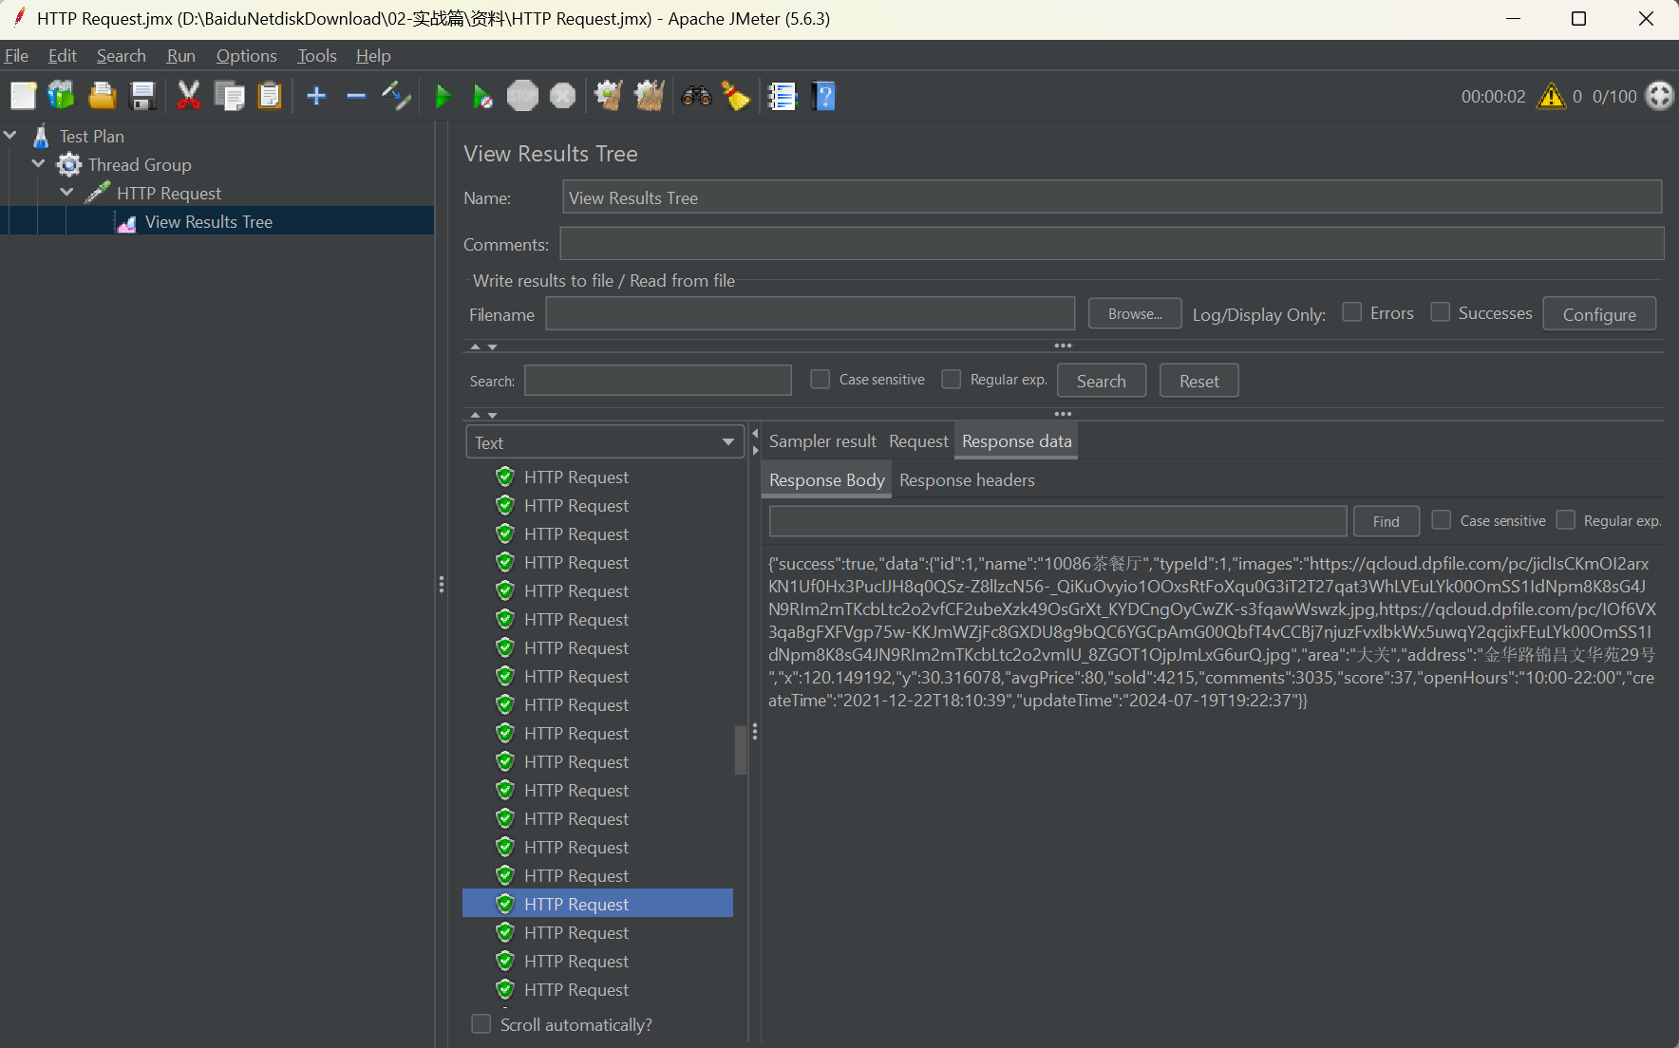
Task: Click the Comments input field
Action: pyautogui.click(x=1112, y=244)
